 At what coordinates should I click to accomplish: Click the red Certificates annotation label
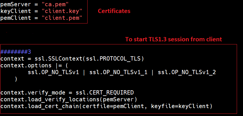click(114, 11)
